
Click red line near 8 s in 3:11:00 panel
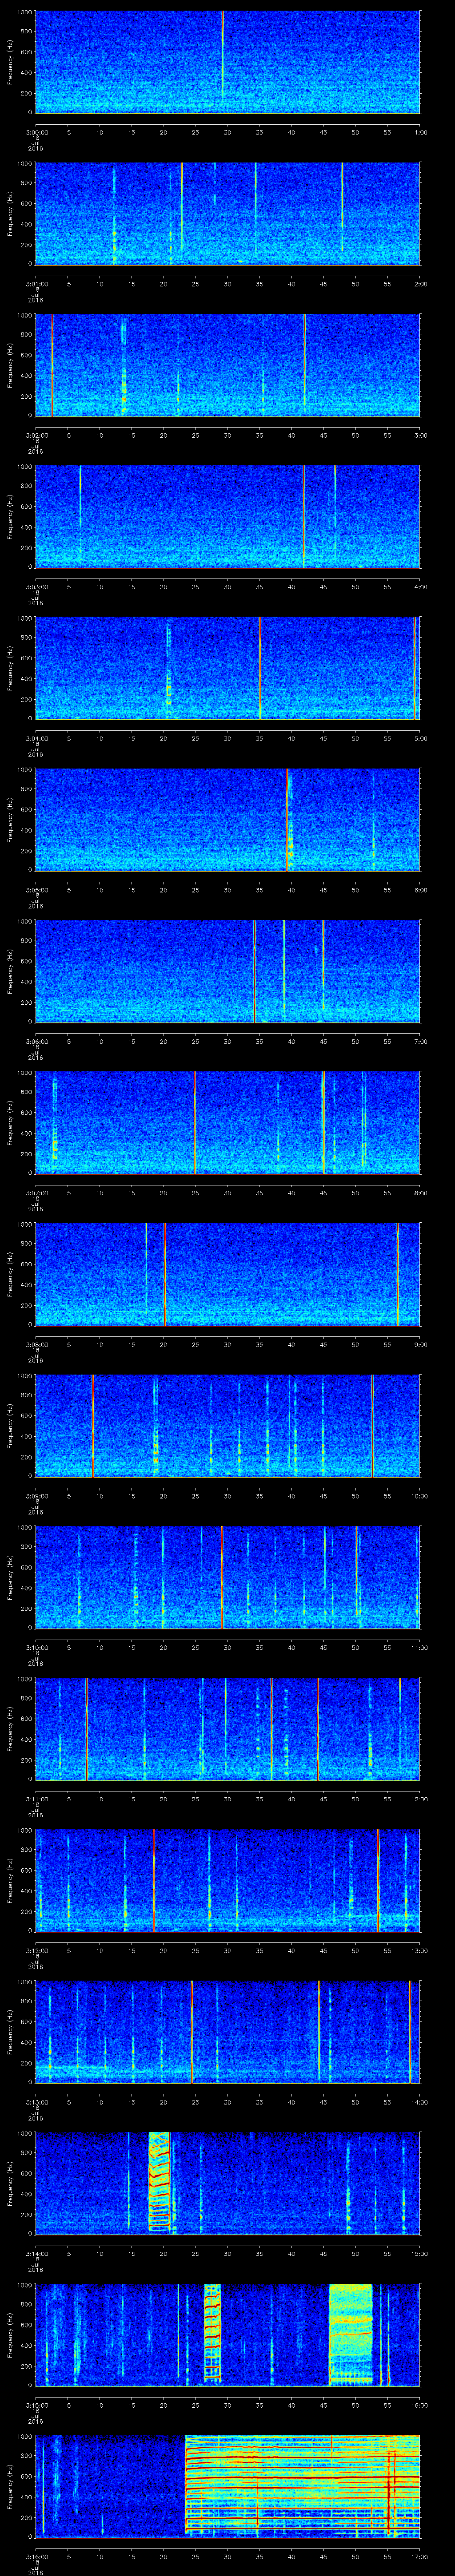click(86, 1728)
